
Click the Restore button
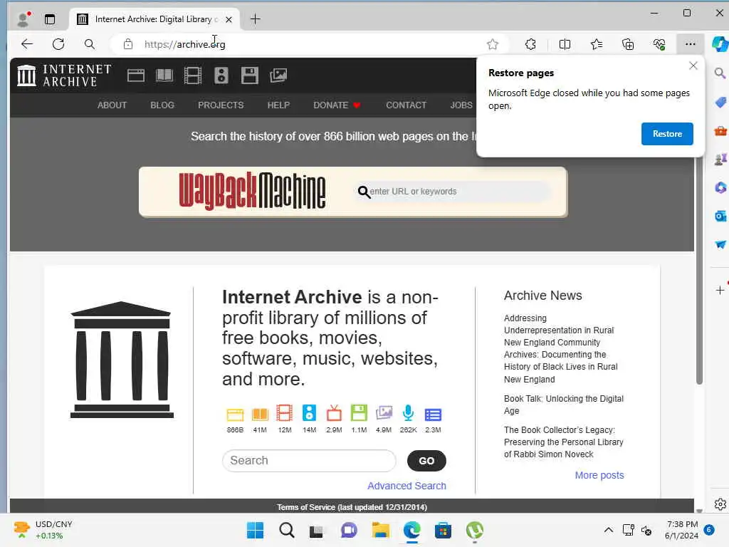[667, 134]
